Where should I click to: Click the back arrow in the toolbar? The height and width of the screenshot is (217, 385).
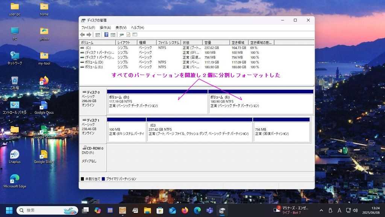tap(83, 35)
